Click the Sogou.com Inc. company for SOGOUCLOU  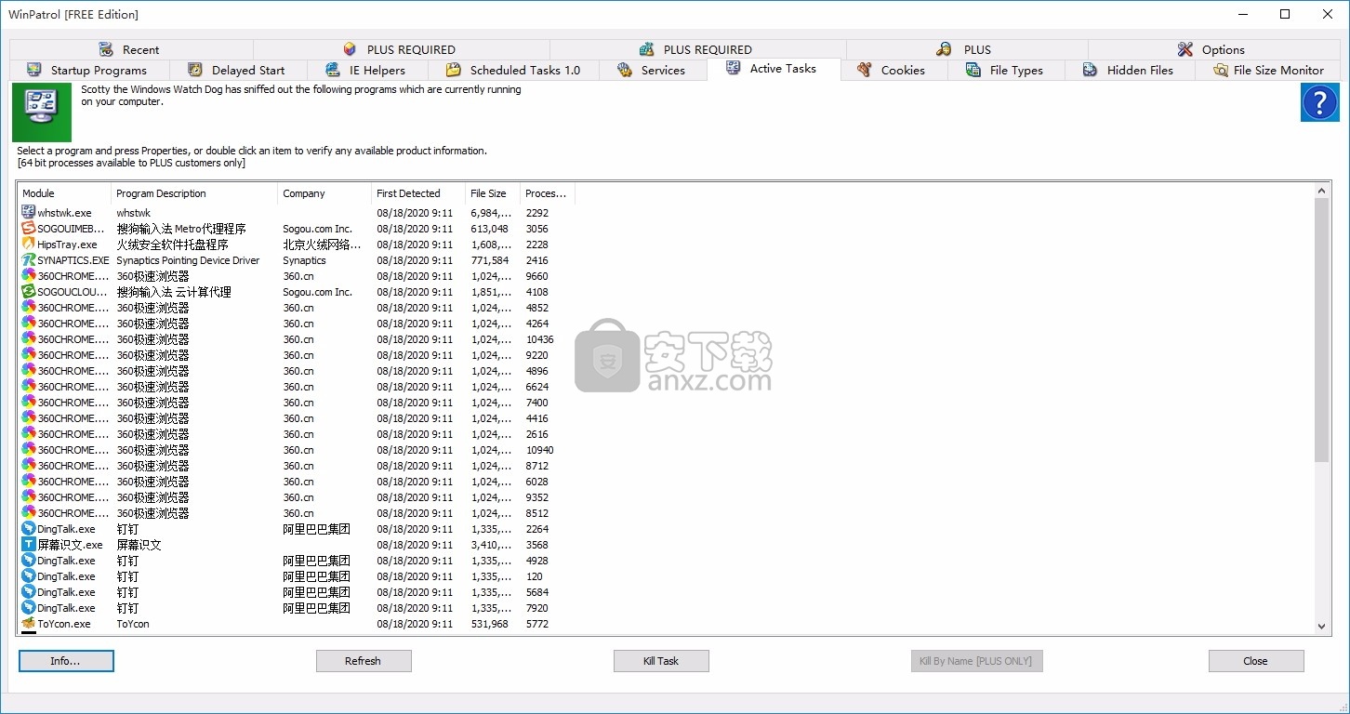(318, 292)
